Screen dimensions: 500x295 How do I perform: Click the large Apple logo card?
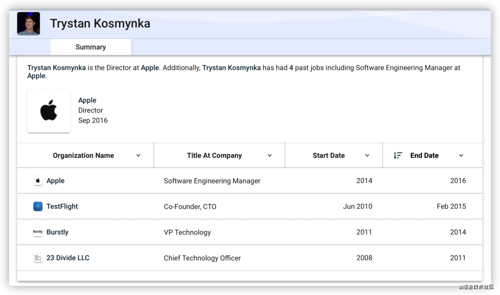click(x=49, y=111)
